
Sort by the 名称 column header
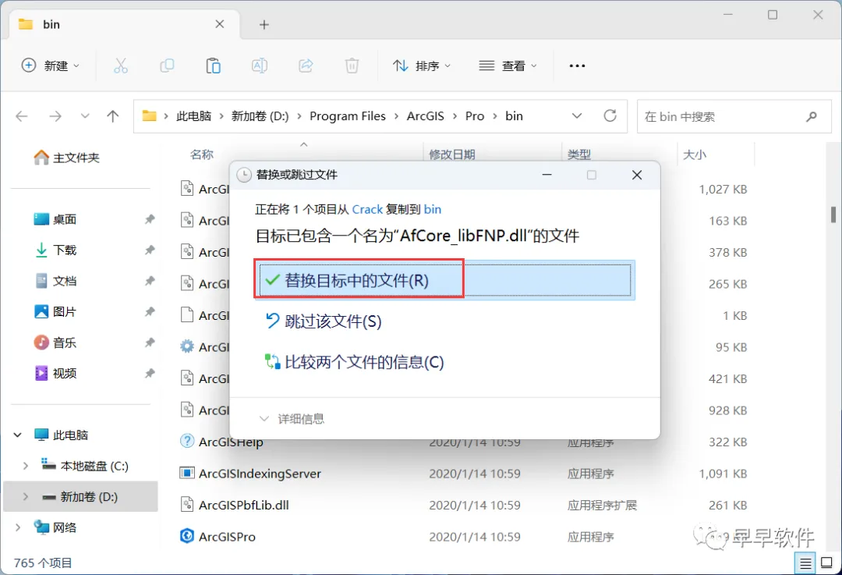(202, 154)
